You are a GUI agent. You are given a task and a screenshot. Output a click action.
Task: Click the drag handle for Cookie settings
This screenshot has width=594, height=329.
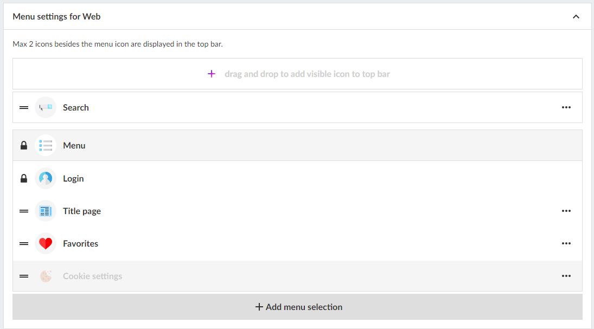[24, 276]
